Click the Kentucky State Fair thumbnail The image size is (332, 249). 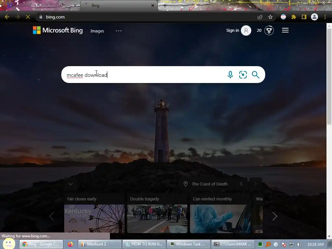[94, 219]
